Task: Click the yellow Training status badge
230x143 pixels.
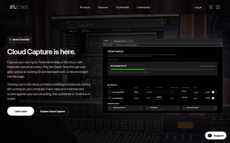Action: [x=136, y=92]
